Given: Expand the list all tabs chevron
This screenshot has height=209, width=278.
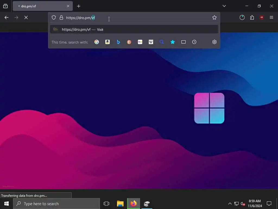Looking at the screenshot, I should point(224,6).
